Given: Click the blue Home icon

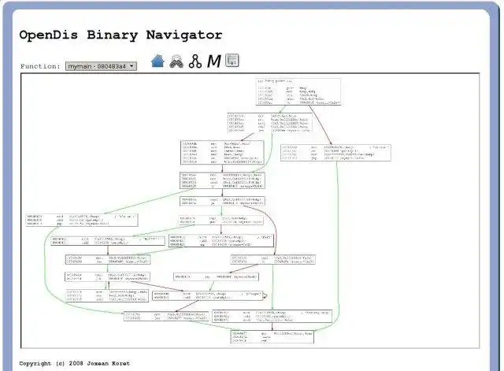Looking at the screenshot, I should point(157,61).
